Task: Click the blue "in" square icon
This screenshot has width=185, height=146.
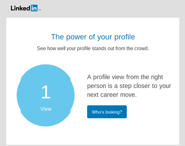Action: (x=34, y=8)
